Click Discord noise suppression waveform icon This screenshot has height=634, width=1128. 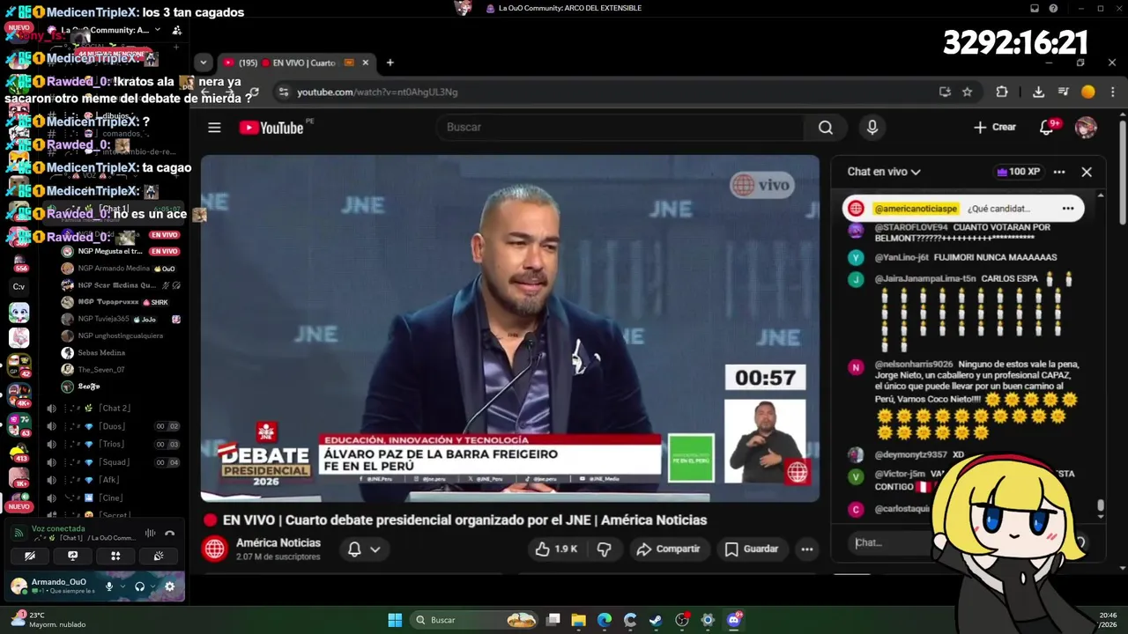tap(150, 533)
